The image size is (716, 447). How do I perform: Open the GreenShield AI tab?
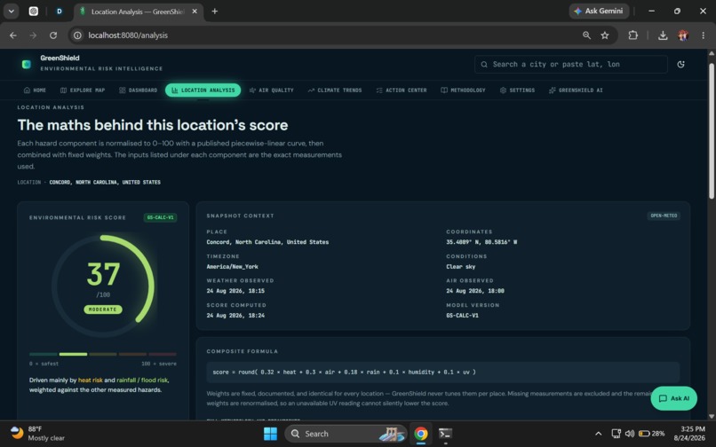[576, 90]
